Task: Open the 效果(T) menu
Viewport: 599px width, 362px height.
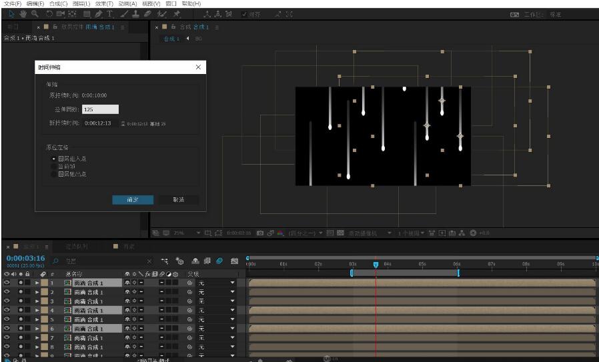Action: [105, 4]
